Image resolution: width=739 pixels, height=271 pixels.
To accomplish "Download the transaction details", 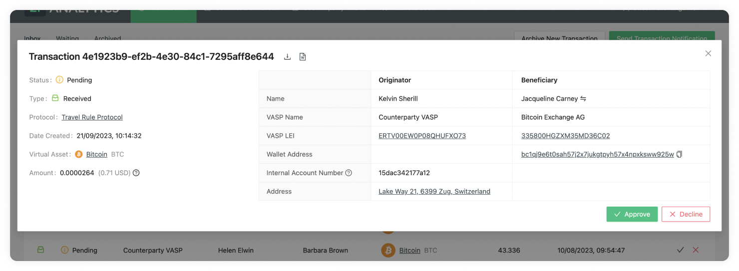I will coord(287,57).
